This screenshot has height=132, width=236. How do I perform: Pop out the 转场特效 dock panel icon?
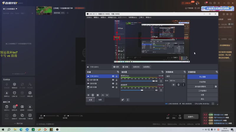[185, 72]
